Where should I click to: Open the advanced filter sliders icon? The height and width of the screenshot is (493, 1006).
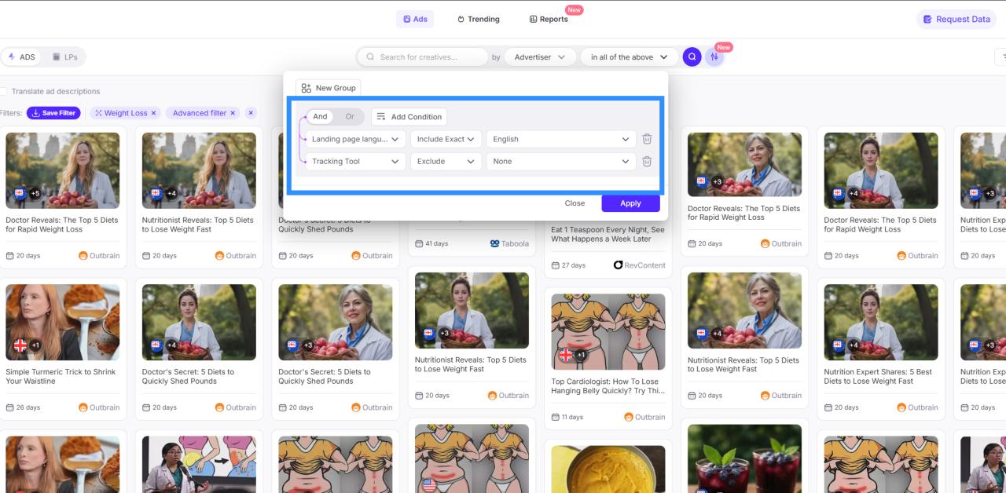point(714,57)
